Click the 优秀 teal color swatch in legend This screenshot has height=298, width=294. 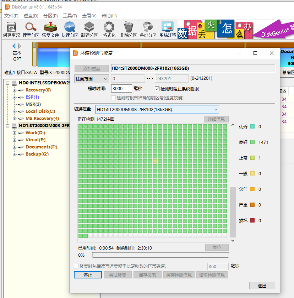click(x=252, y=127)
